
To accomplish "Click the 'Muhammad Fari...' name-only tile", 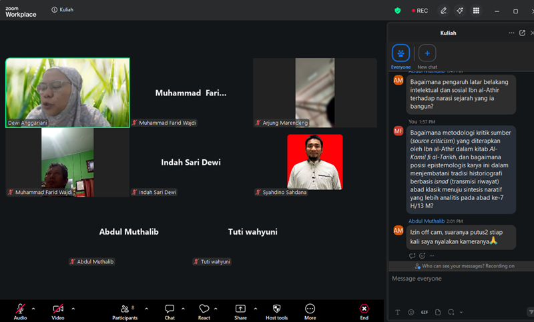I will coord(191,93).
